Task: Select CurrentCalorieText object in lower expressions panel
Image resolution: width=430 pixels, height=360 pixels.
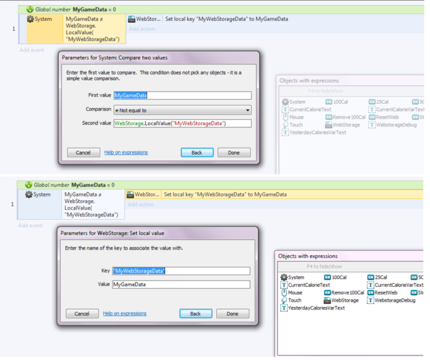Action: (x=305, y=285)
